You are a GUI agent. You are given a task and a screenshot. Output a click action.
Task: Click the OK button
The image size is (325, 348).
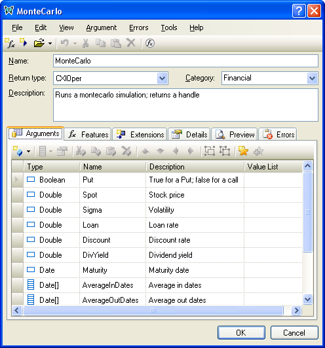tap(241, 332)
